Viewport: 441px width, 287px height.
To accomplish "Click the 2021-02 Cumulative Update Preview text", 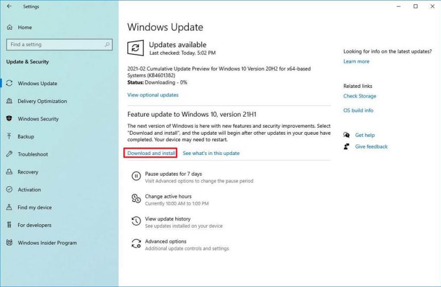I will pyautogui.click(x=219, y=72).
